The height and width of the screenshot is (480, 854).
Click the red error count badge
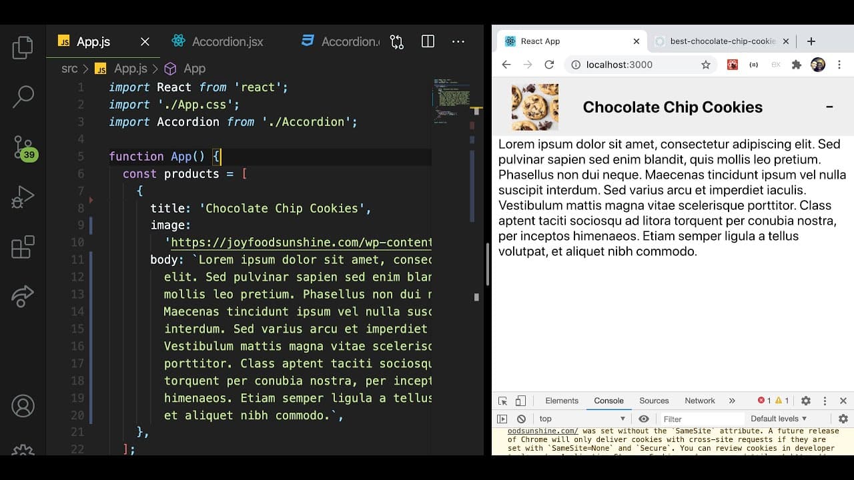(764, 401)
